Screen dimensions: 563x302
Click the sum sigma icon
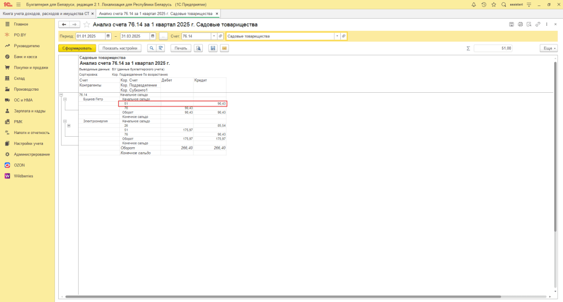pyautogui.click(x=468, y=48)
